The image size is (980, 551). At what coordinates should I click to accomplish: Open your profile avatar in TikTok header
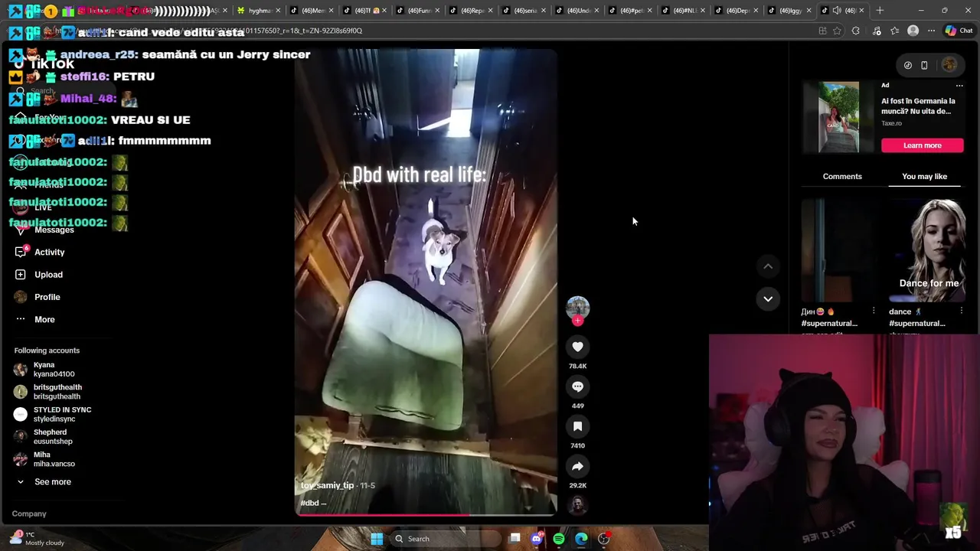point(949,65)
